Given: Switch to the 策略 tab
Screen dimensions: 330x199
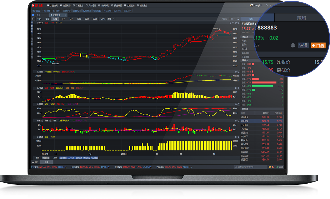Looking at the screenshot, I should (x=301, y=18).
